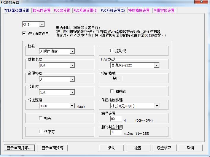Viewport: 210px width, 157px height.
Task: Expand the 协议 protocol dropdown
Action: pyautogui.click(x=72, y=51)
